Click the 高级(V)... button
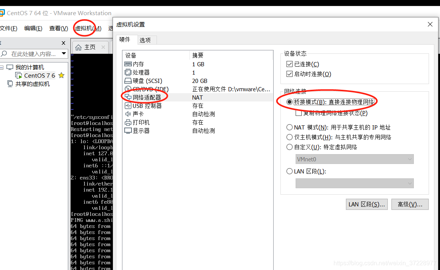The height and width of the screenshot is (270, 440). pyautogui.click(x=410, y=204)
